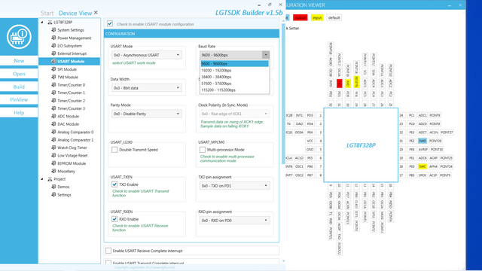This screenshot has height=271, width=482.
Task: Open the USART Mode dropdown
Action: click(147, 55)
